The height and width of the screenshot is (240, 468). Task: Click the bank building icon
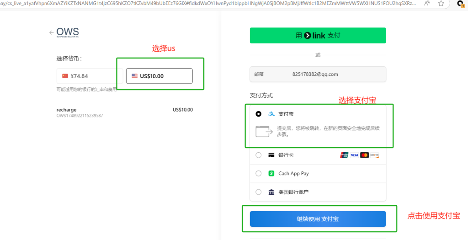click(271, 192)
